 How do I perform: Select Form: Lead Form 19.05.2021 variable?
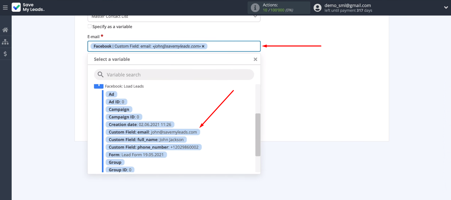click(x=136, y=155)
